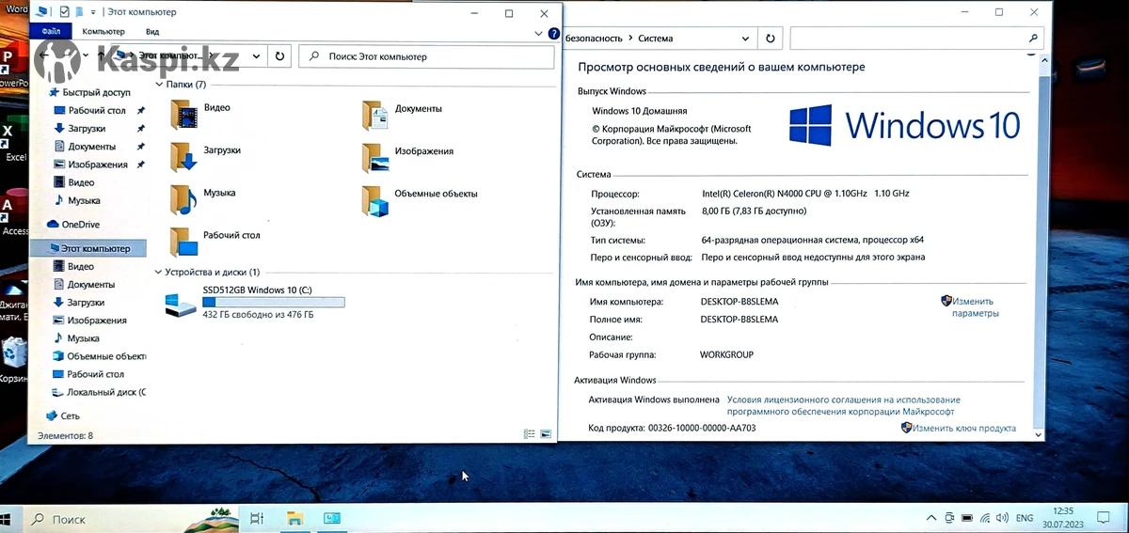Click the Элементов: 8 status text
This screenshot has width=1129, height=533.
coord(65,436)
